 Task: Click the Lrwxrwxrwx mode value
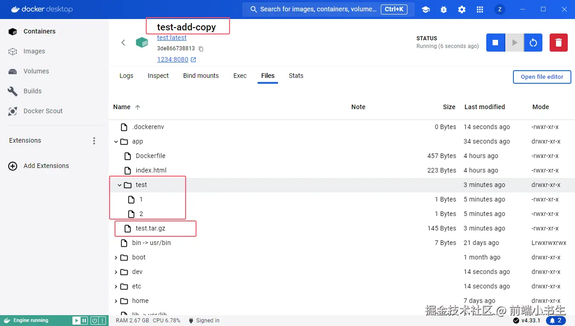(549, 243)
